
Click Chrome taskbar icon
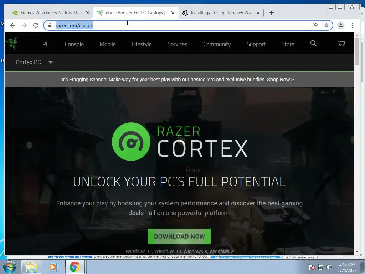click(x=74, y=267)
